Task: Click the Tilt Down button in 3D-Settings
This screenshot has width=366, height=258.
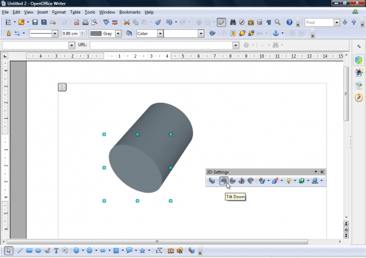Action: click(224, 181)
